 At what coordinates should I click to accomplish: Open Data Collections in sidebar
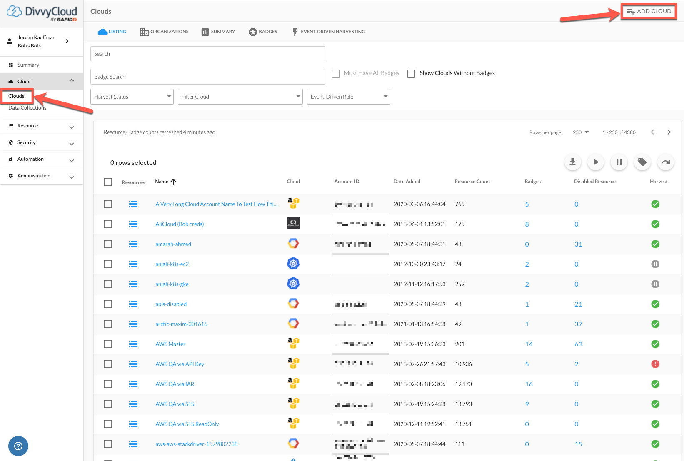point(27,108)
